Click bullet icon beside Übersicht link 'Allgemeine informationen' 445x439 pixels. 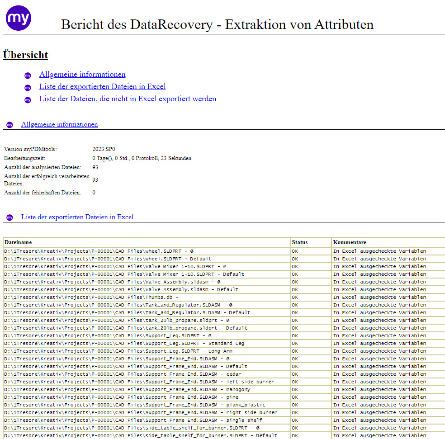pyautogui.click(x=28, y=76)
